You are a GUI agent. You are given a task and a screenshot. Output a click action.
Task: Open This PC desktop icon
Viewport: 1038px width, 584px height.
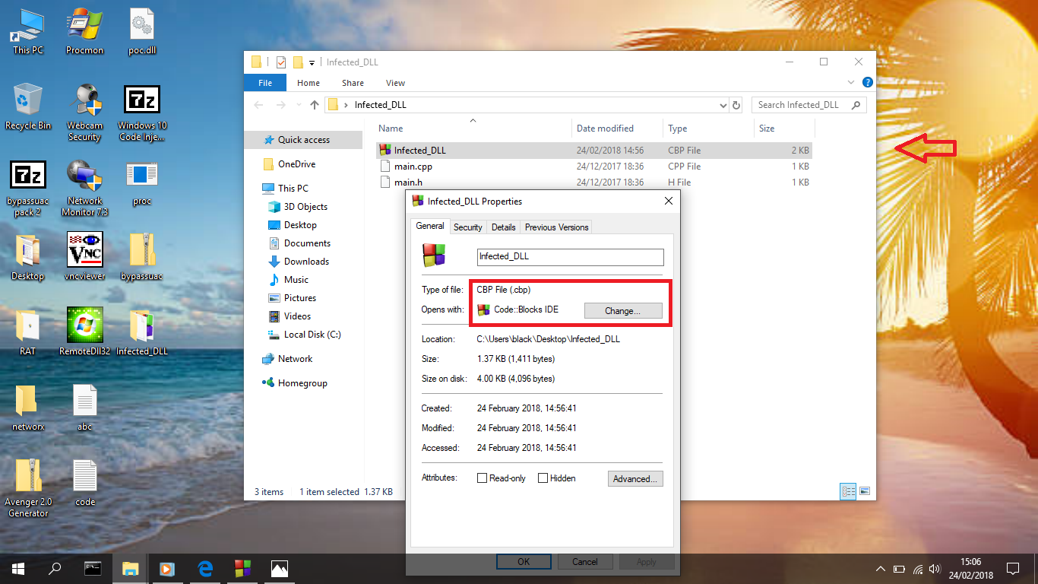click(28, 31)
